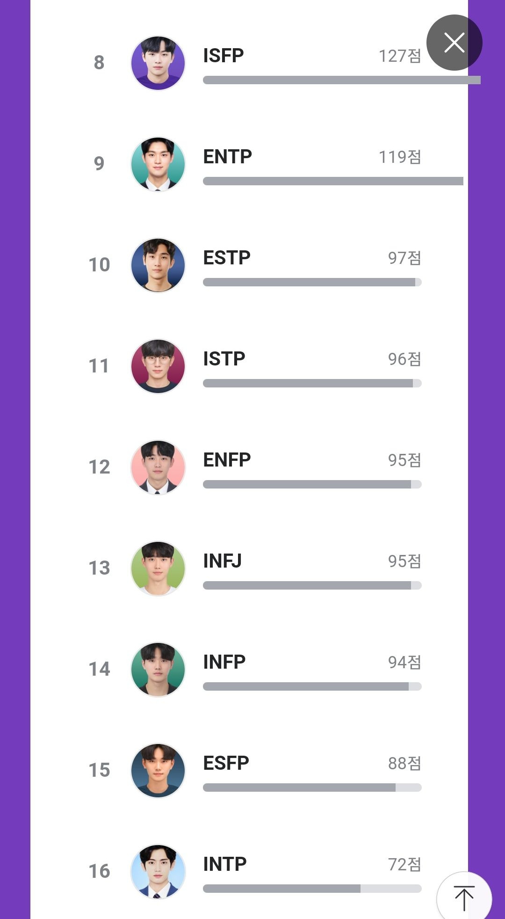Tap the INFJ avatar with green background

point(158,569)
